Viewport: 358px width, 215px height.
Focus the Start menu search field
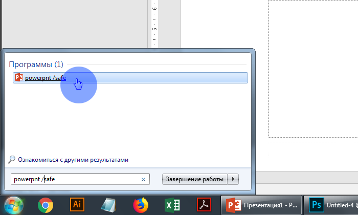(x=80, y=179)
